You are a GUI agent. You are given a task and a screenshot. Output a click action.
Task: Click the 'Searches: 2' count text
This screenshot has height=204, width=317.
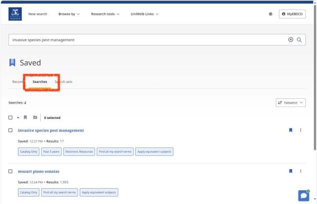click(x=17, y=103)
